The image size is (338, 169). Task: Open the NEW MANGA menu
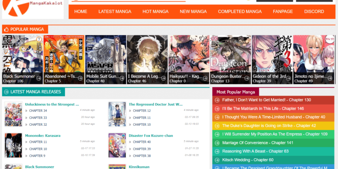coord(193,12)
